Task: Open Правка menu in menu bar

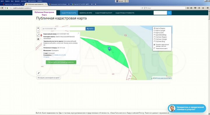Action: [7, 1]
